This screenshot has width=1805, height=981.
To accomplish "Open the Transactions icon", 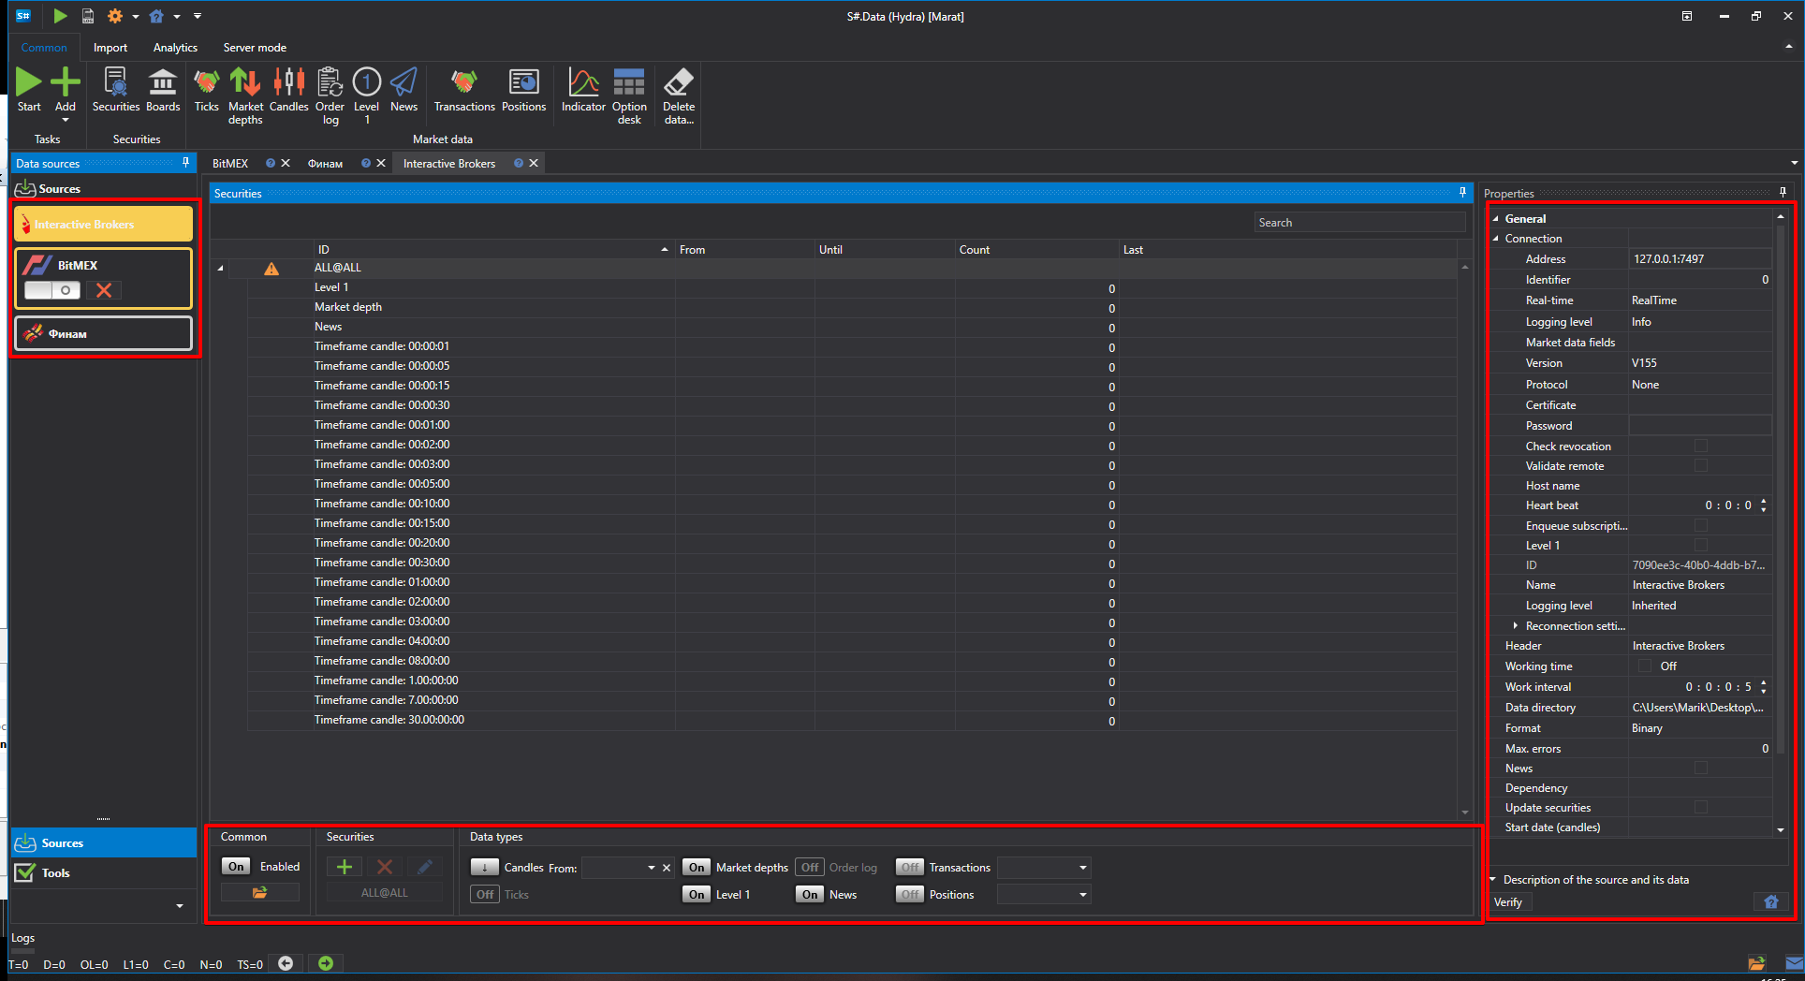I will tap(464, 82).
